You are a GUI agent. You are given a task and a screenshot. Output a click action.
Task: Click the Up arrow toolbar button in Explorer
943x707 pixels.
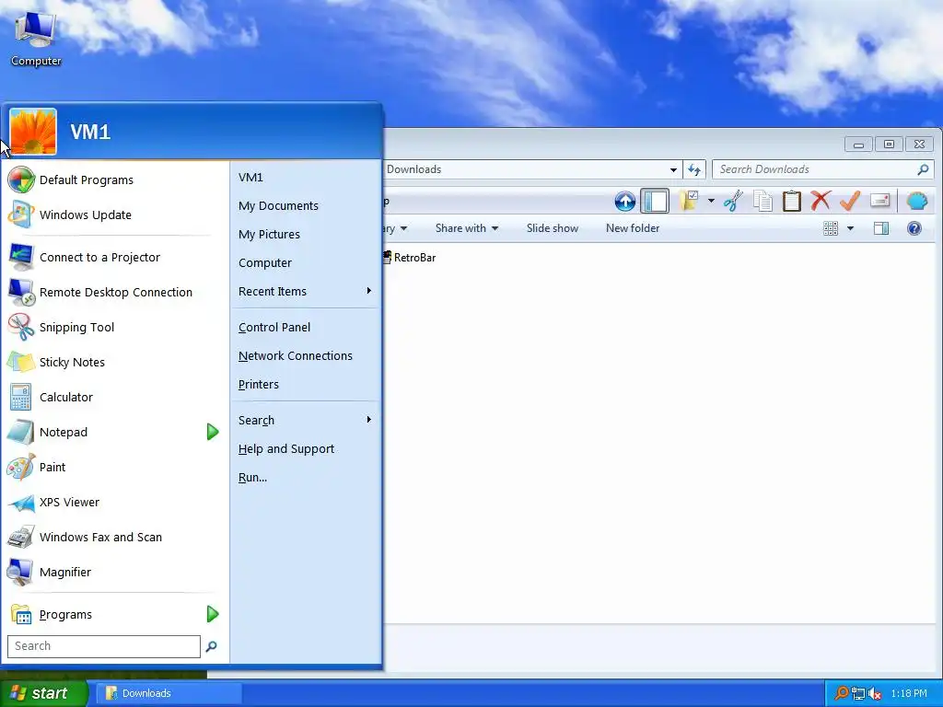coord(625,201)
